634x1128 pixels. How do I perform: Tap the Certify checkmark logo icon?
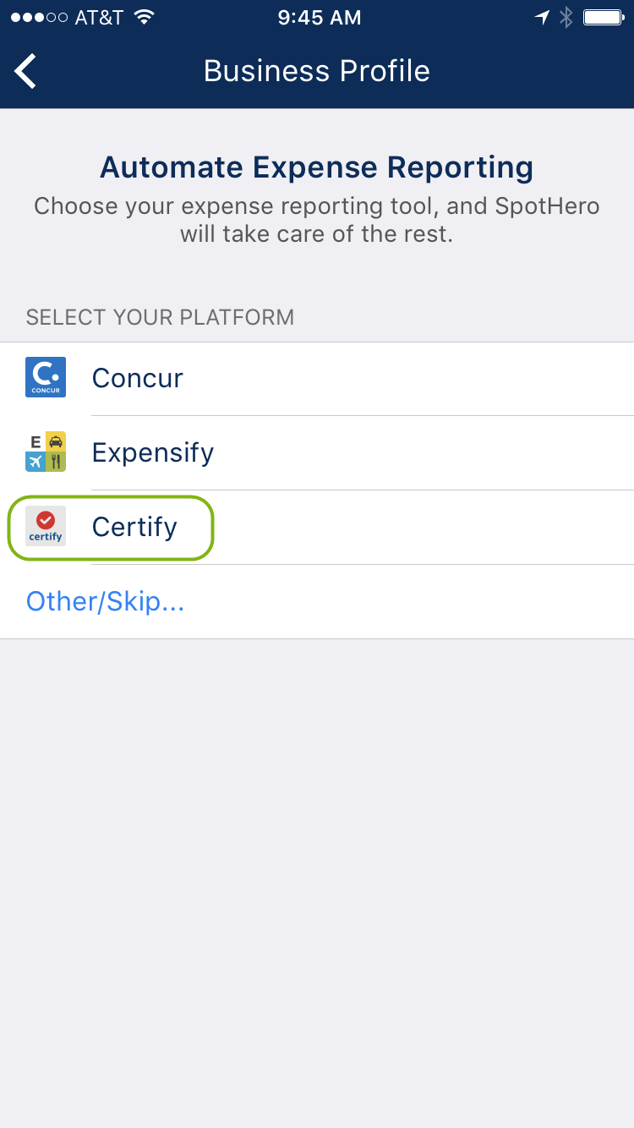coord(46,527)
